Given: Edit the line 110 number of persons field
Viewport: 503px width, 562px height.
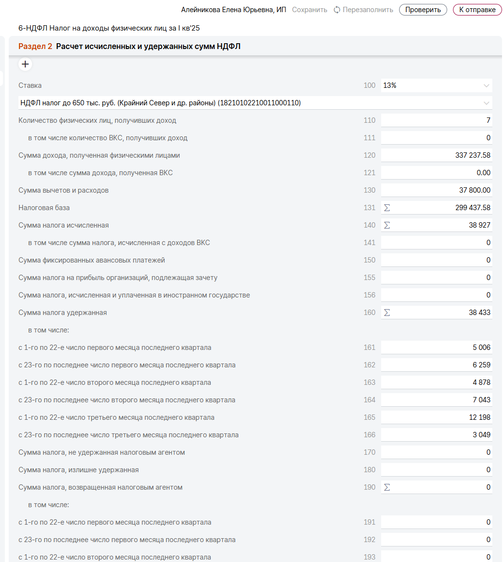Looking at the screenshot, I should [436, 120].
